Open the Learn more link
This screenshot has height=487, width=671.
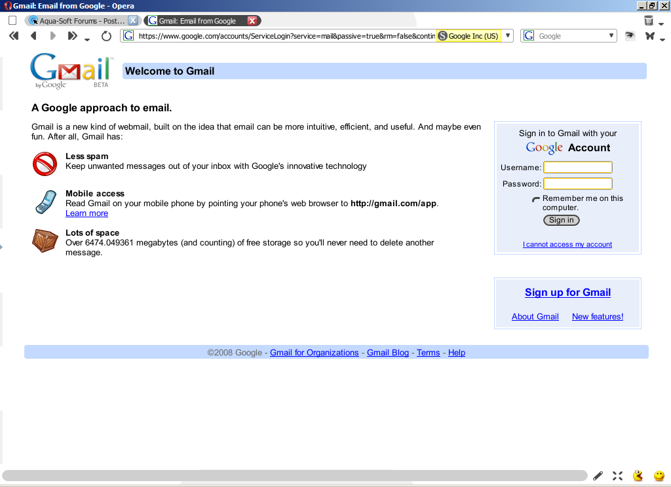point(87,213)
